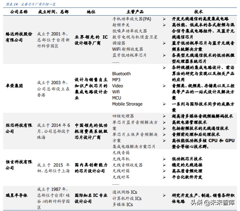This screenshot has width=240, height=211.
Task: Click the arrow bullet before 开发无线通信的高度集成电路
Action: (164, 19)
